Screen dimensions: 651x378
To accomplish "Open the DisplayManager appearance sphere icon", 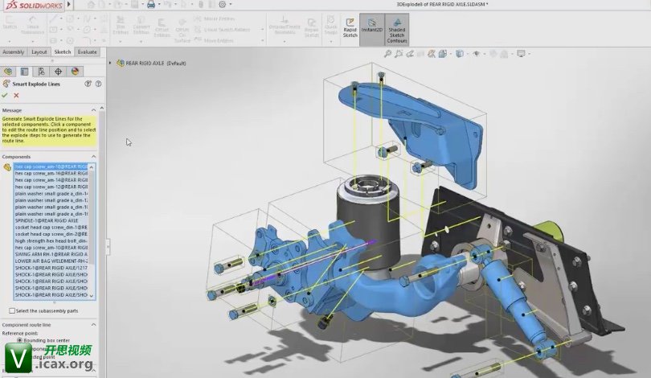I will pyautogui.click(x=76, y=72).
